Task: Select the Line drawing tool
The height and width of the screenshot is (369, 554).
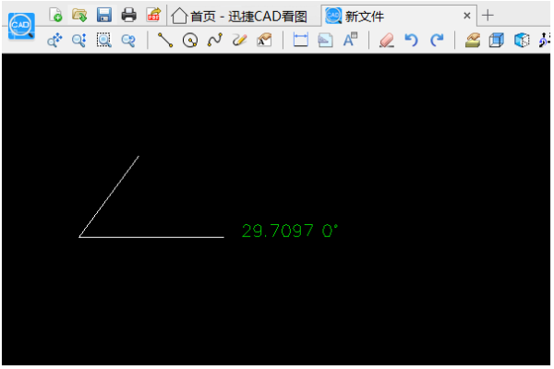Action: coord(165,41)
